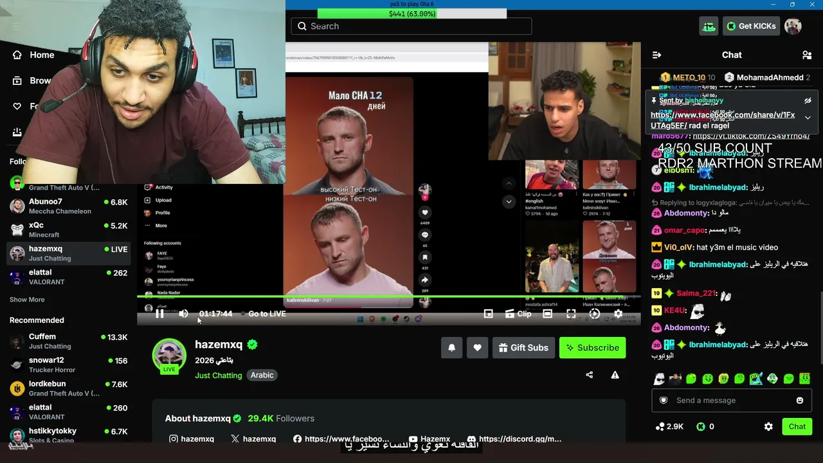This screenshot has height=463, width=823.
Task: Send message with green Chat button
Action: coord(797,426)
